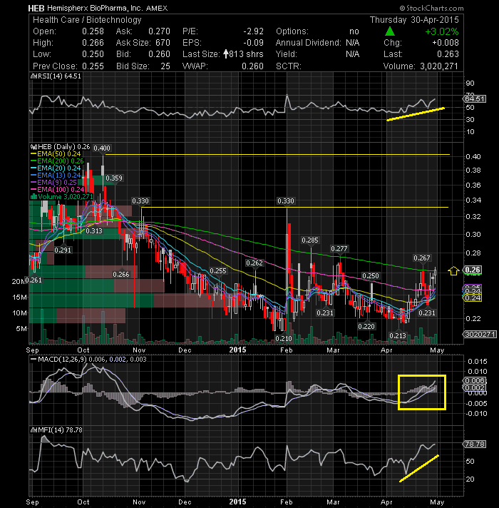Screen dimensions: 499x508
Task: Click the yellow EMA(50) legend line marker
Action: tap(34, 154)
